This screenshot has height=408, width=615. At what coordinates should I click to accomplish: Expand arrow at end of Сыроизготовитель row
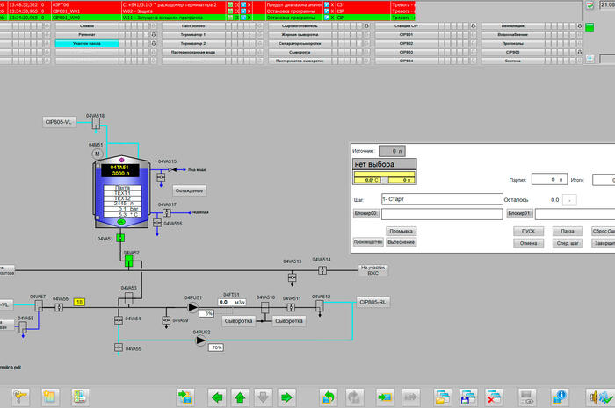coord(366,25)
